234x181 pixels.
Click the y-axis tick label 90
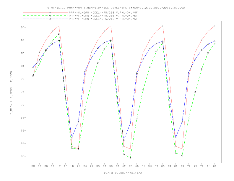pyautogui.click(x=22, y=27)
